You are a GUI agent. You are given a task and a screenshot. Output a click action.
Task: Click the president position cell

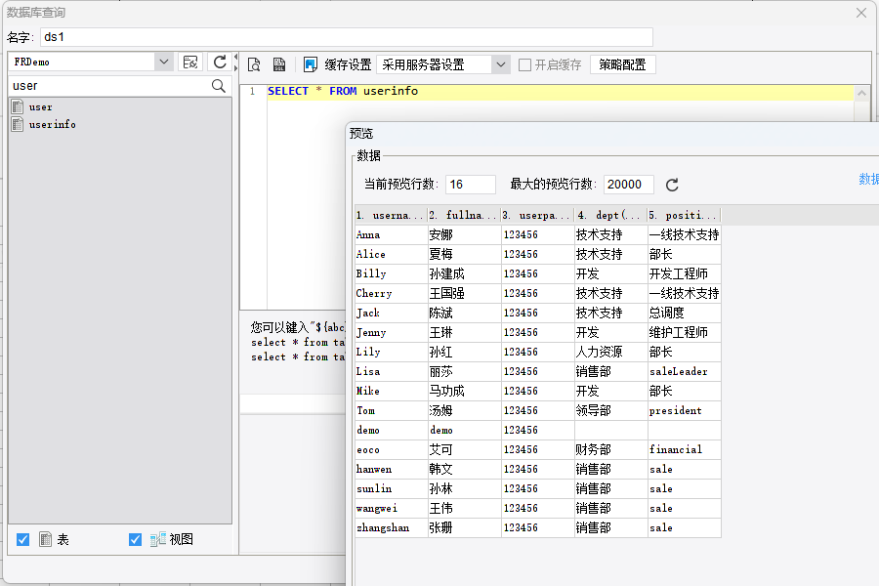click(684, 410)
